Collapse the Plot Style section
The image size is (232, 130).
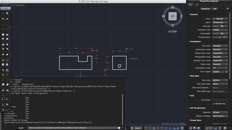(189, 76)
